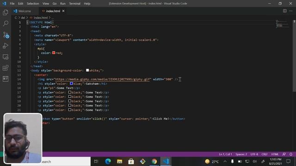Change file encoding UTF-8

click(x=254, y=154)
